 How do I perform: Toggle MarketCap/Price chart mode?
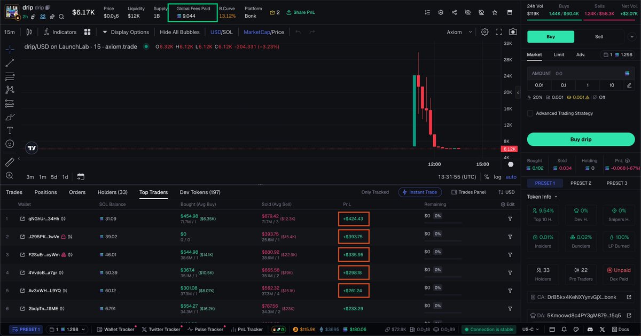pyautogui.click(x=264, y=32)
